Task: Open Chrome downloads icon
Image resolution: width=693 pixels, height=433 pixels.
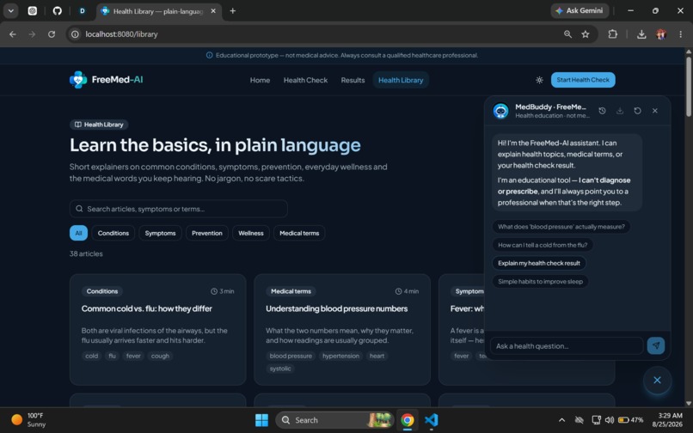Action: click(641, 34)
